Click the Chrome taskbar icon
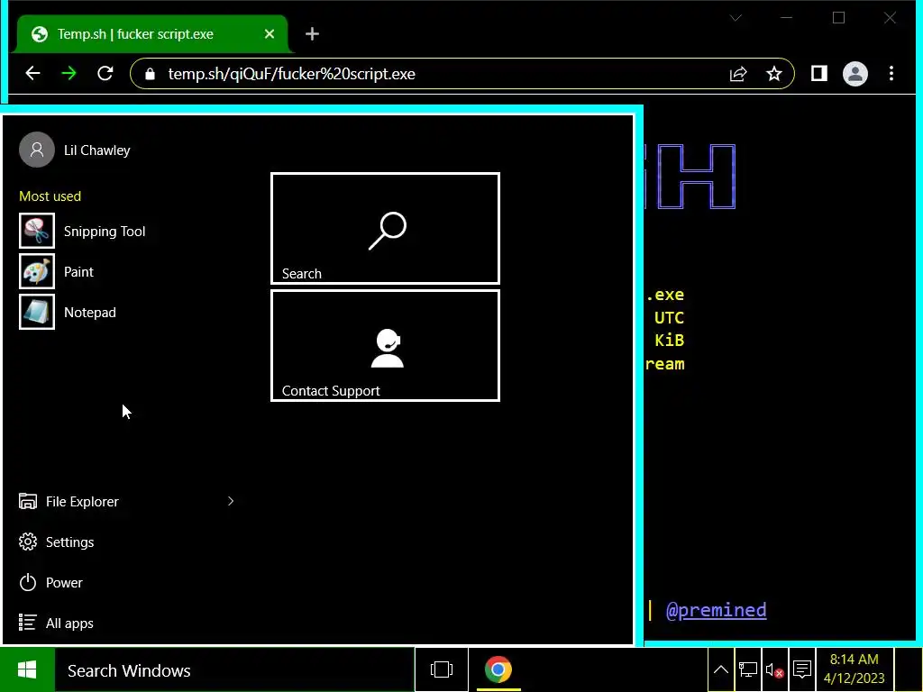Viewport: 923px width, 692px height. [x=498, y=669]
